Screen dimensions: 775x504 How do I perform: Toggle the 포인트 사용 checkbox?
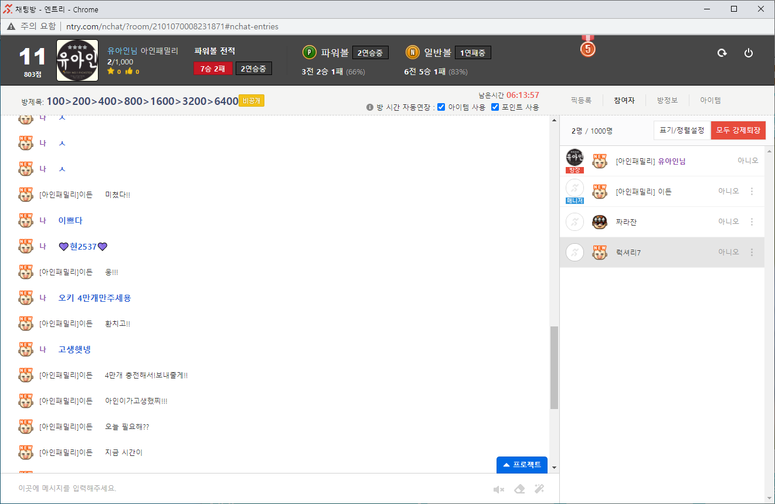point(495,107)
